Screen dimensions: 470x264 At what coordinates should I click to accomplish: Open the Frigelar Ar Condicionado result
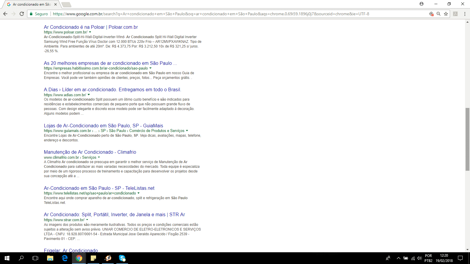click(x=71, y=250)
